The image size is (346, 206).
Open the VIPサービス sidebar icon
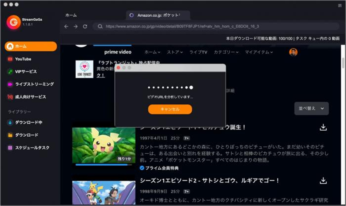click(10, 71)
